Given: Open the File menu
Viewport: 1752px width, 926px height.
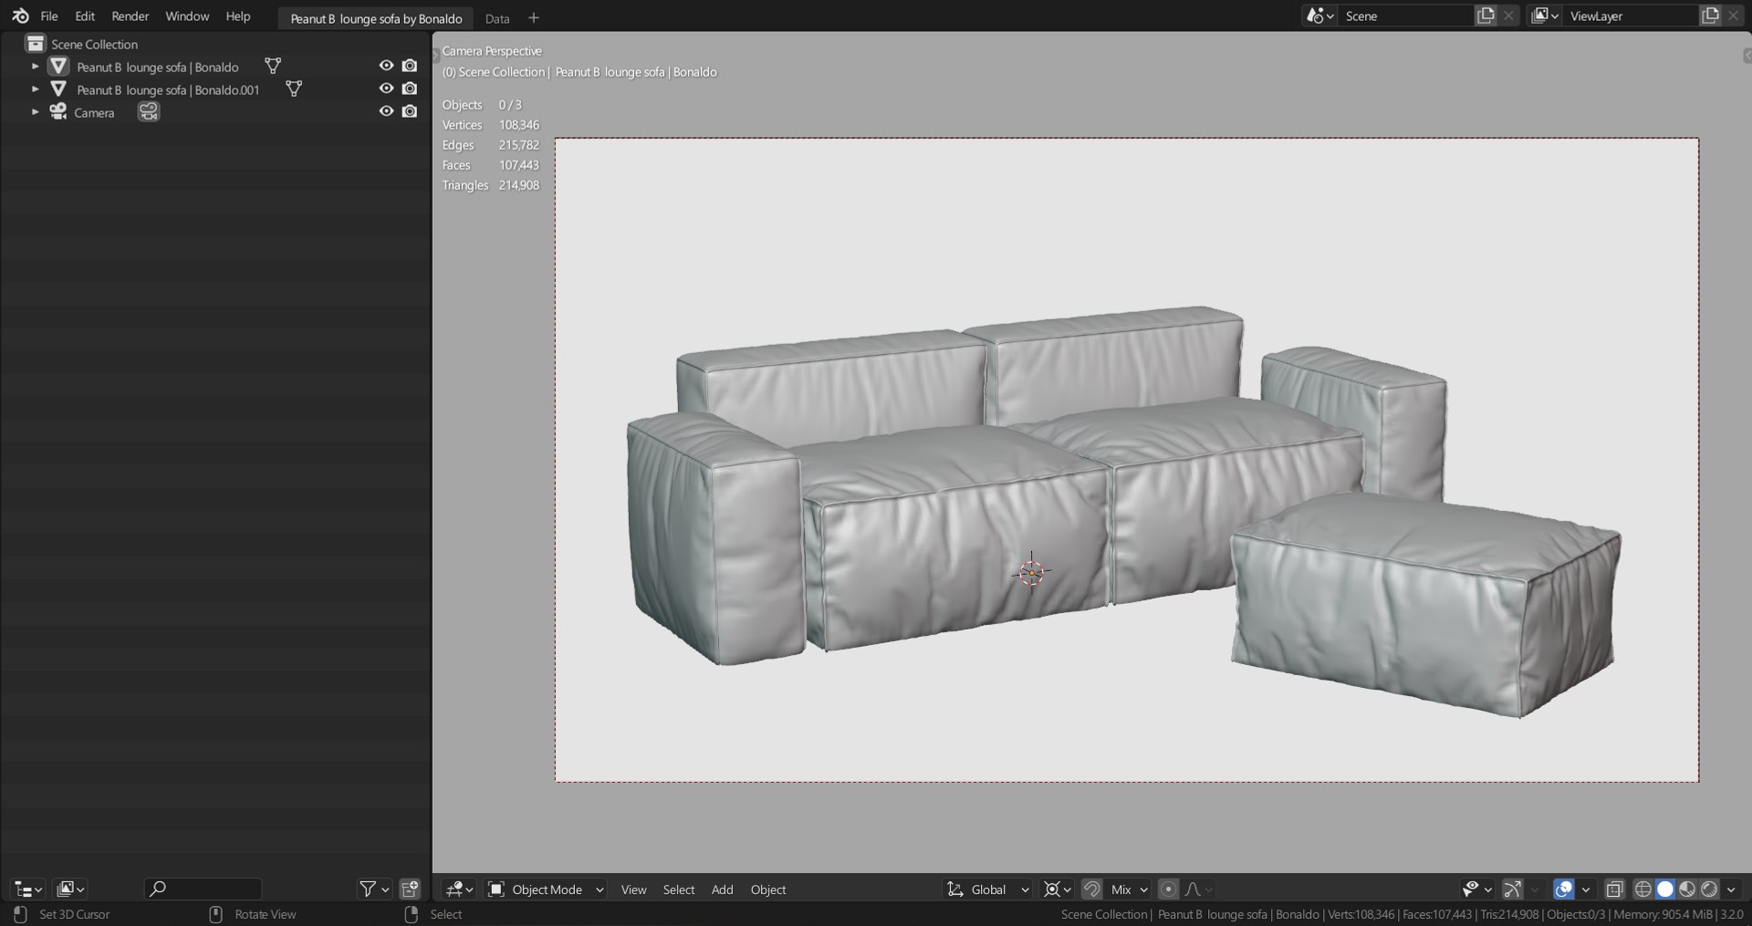Looking at the screenshot, I should point(49,16).
